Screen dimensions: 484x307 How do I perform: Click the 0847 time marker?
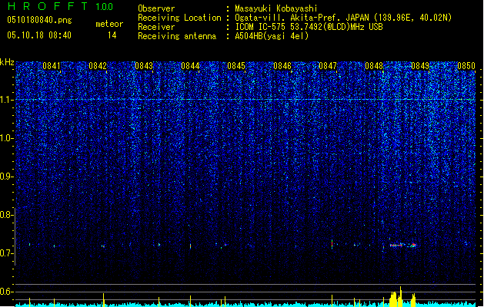(x=328, y=66)
